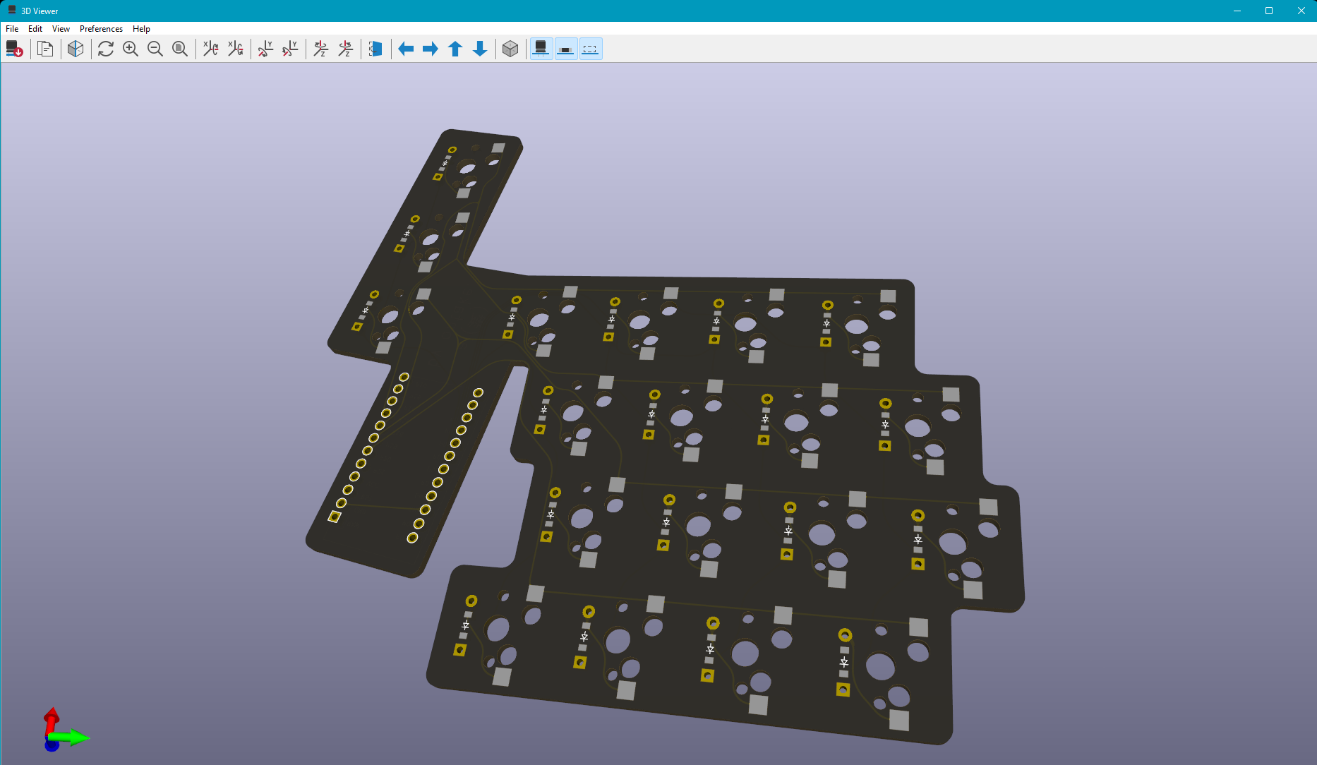Toggle SMD 3D models display
Screen dimensions: 1317x765
click(566, 49)
